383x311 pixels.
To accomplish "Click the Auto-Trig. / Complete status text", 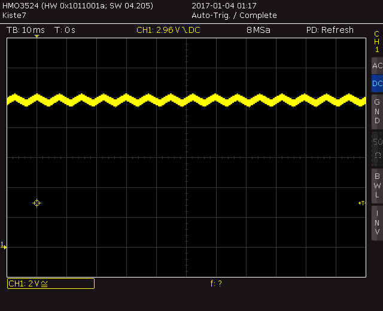I will tap(234, 16).
